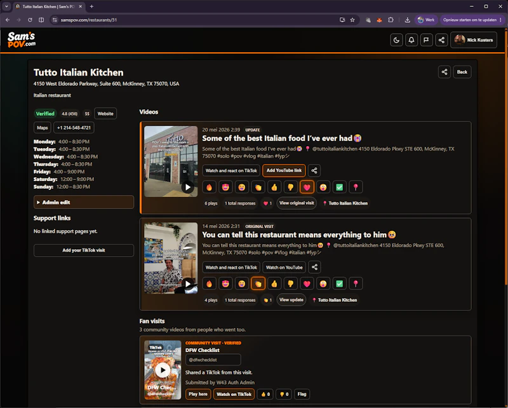React with clapping hands on update video
Screen dimensions: 508x408
[258, 187]
